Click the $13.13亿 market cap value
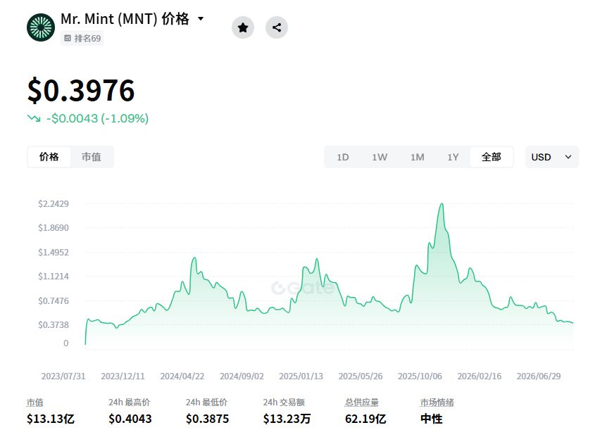The width and height of the screenshot is (600, 437). pyautogui.click(x=51, y=419)
